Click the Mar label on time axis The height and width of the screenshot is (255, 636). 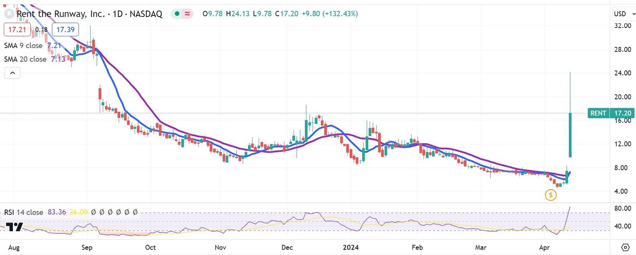481,248
